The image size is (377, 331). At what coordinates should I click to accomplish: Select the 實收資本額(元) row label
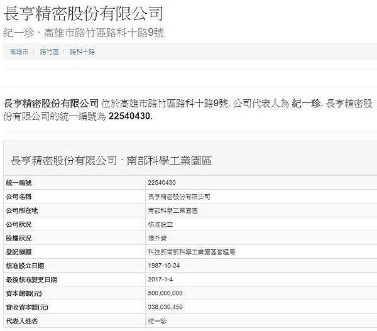27,307
